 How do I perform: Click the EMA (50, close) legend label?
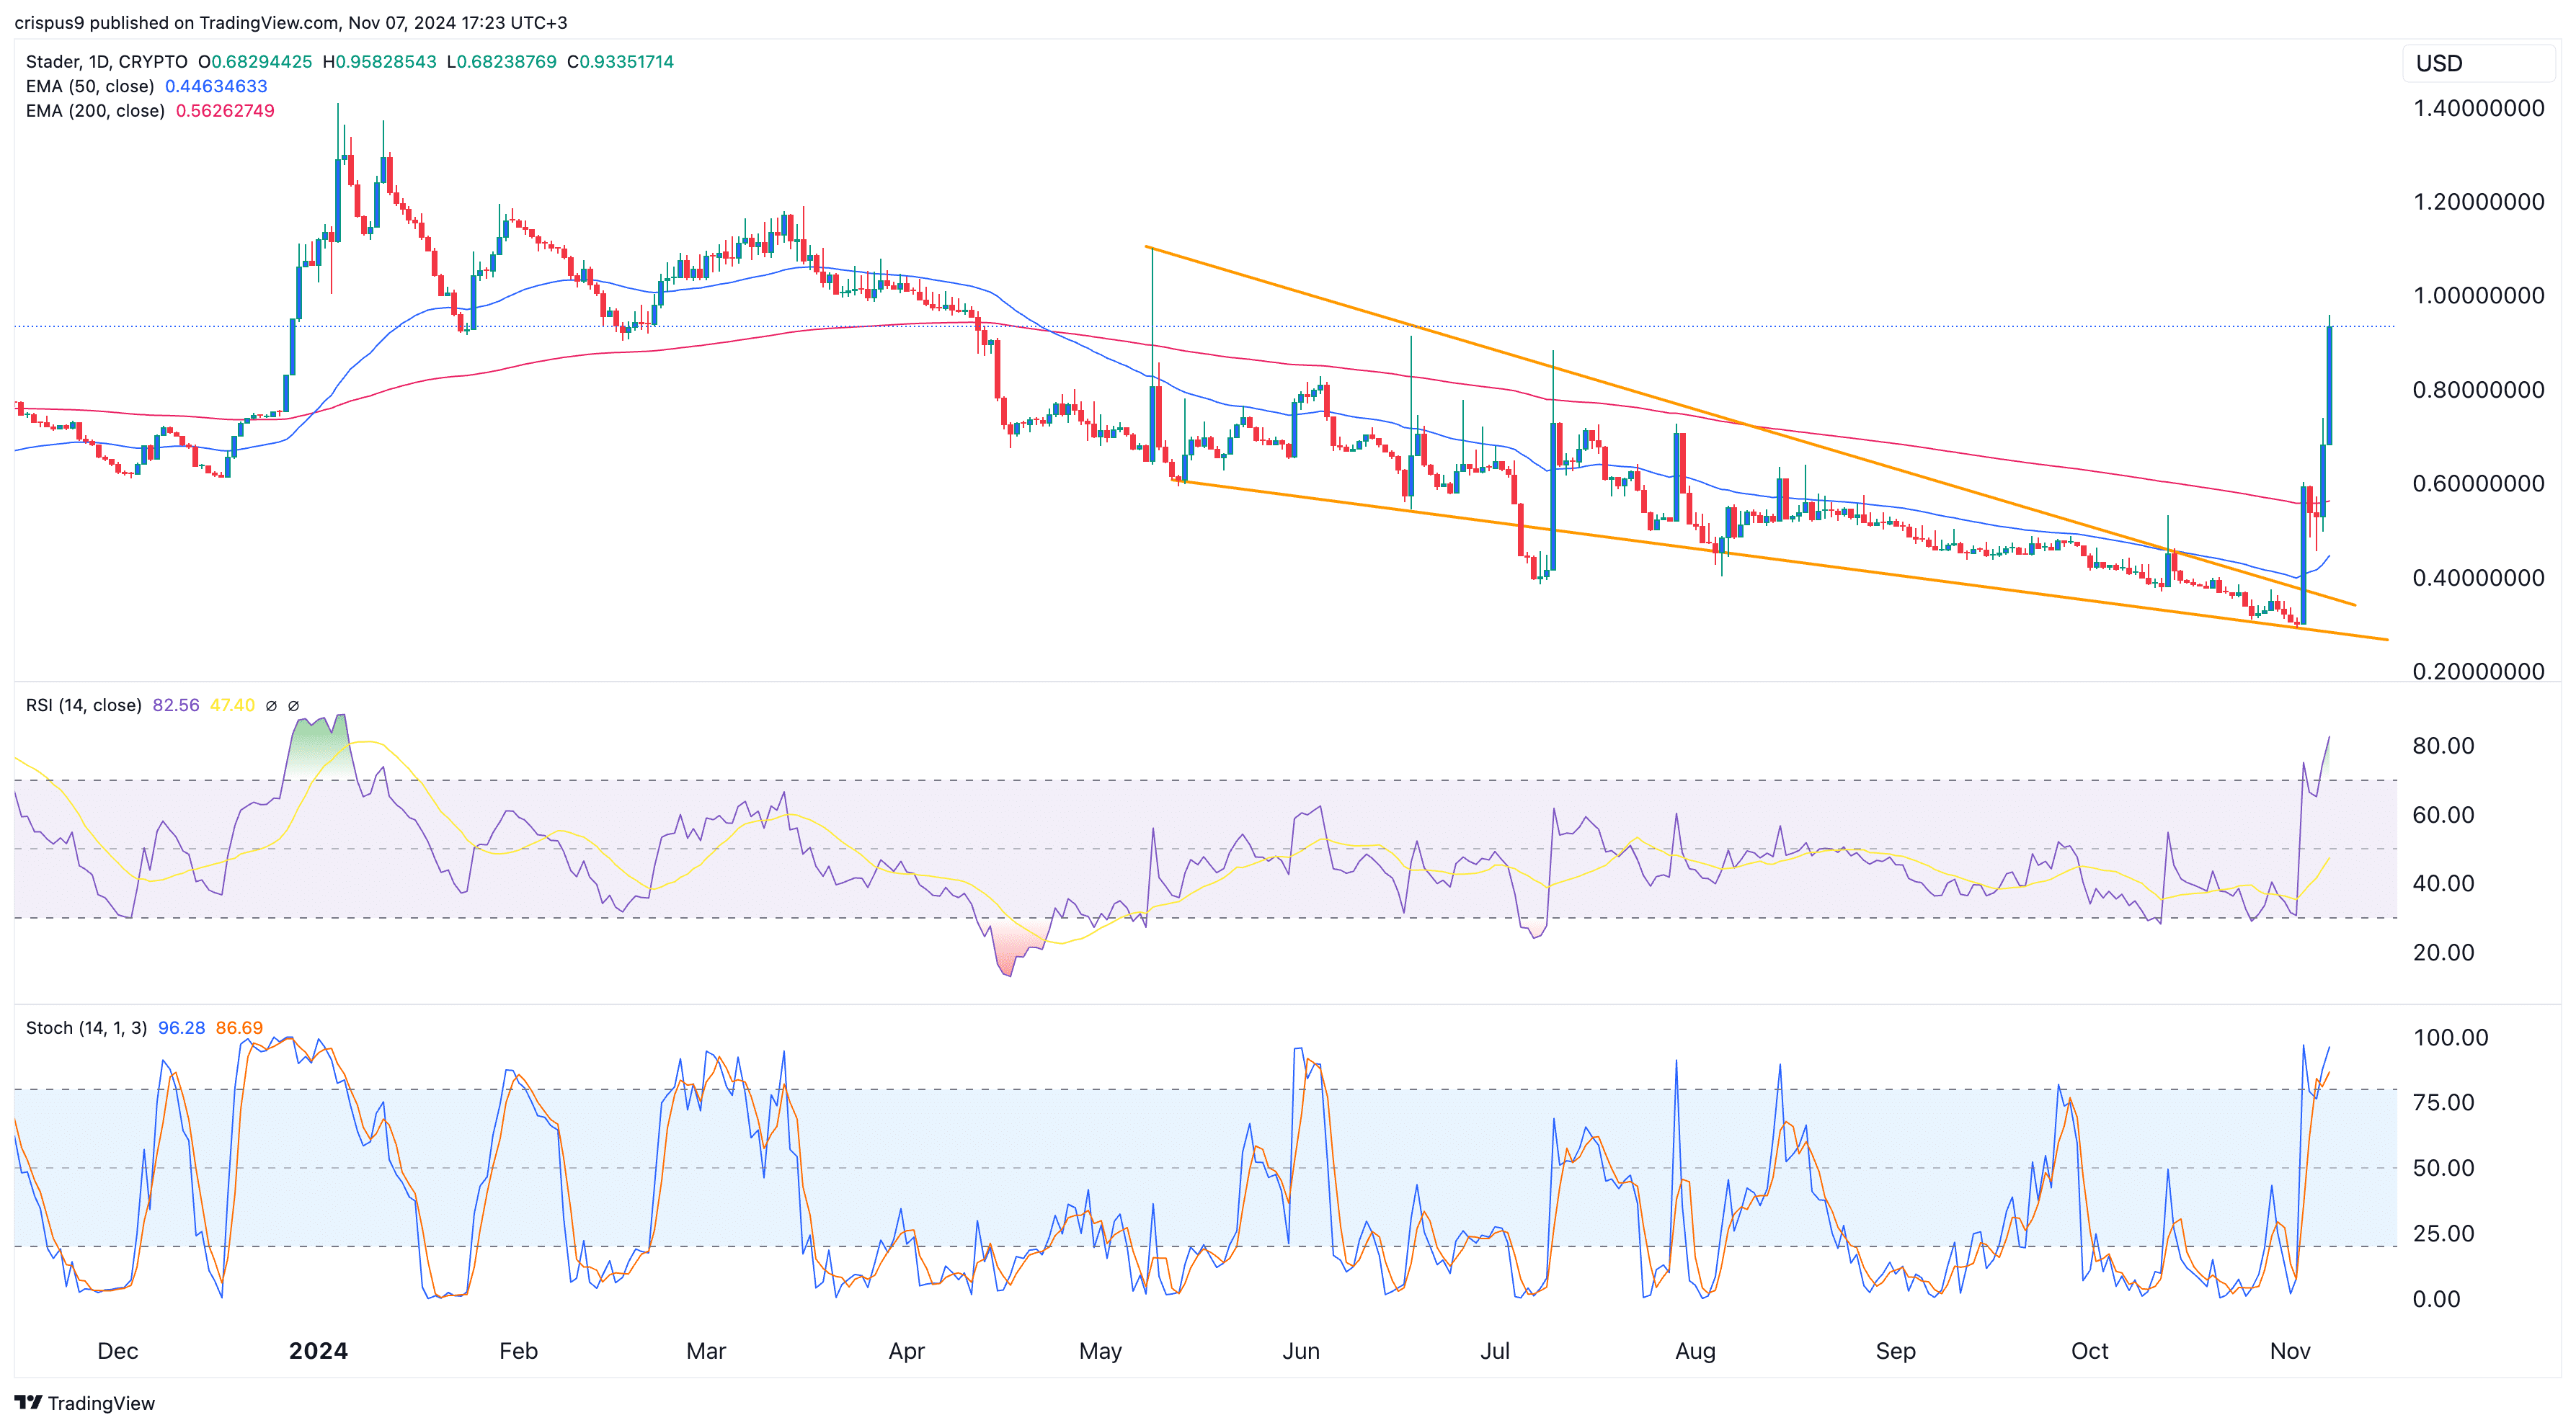tap(90, 86)
